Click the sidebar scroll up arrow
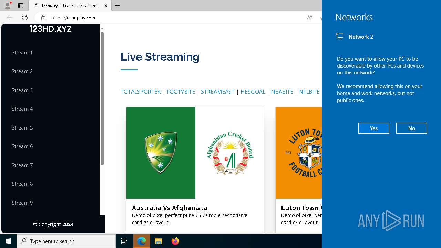The image size is (441, 248). tap(102, 28)
